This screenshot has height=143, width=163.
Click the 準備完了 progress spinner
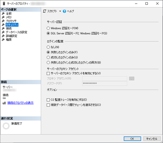tap(6, 126)
